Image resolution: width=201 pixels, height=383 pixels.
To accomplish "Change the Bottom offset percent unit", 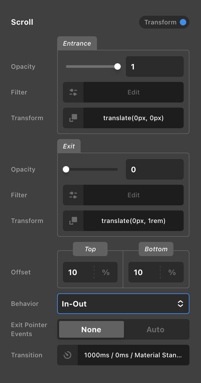I will [172, 272].
